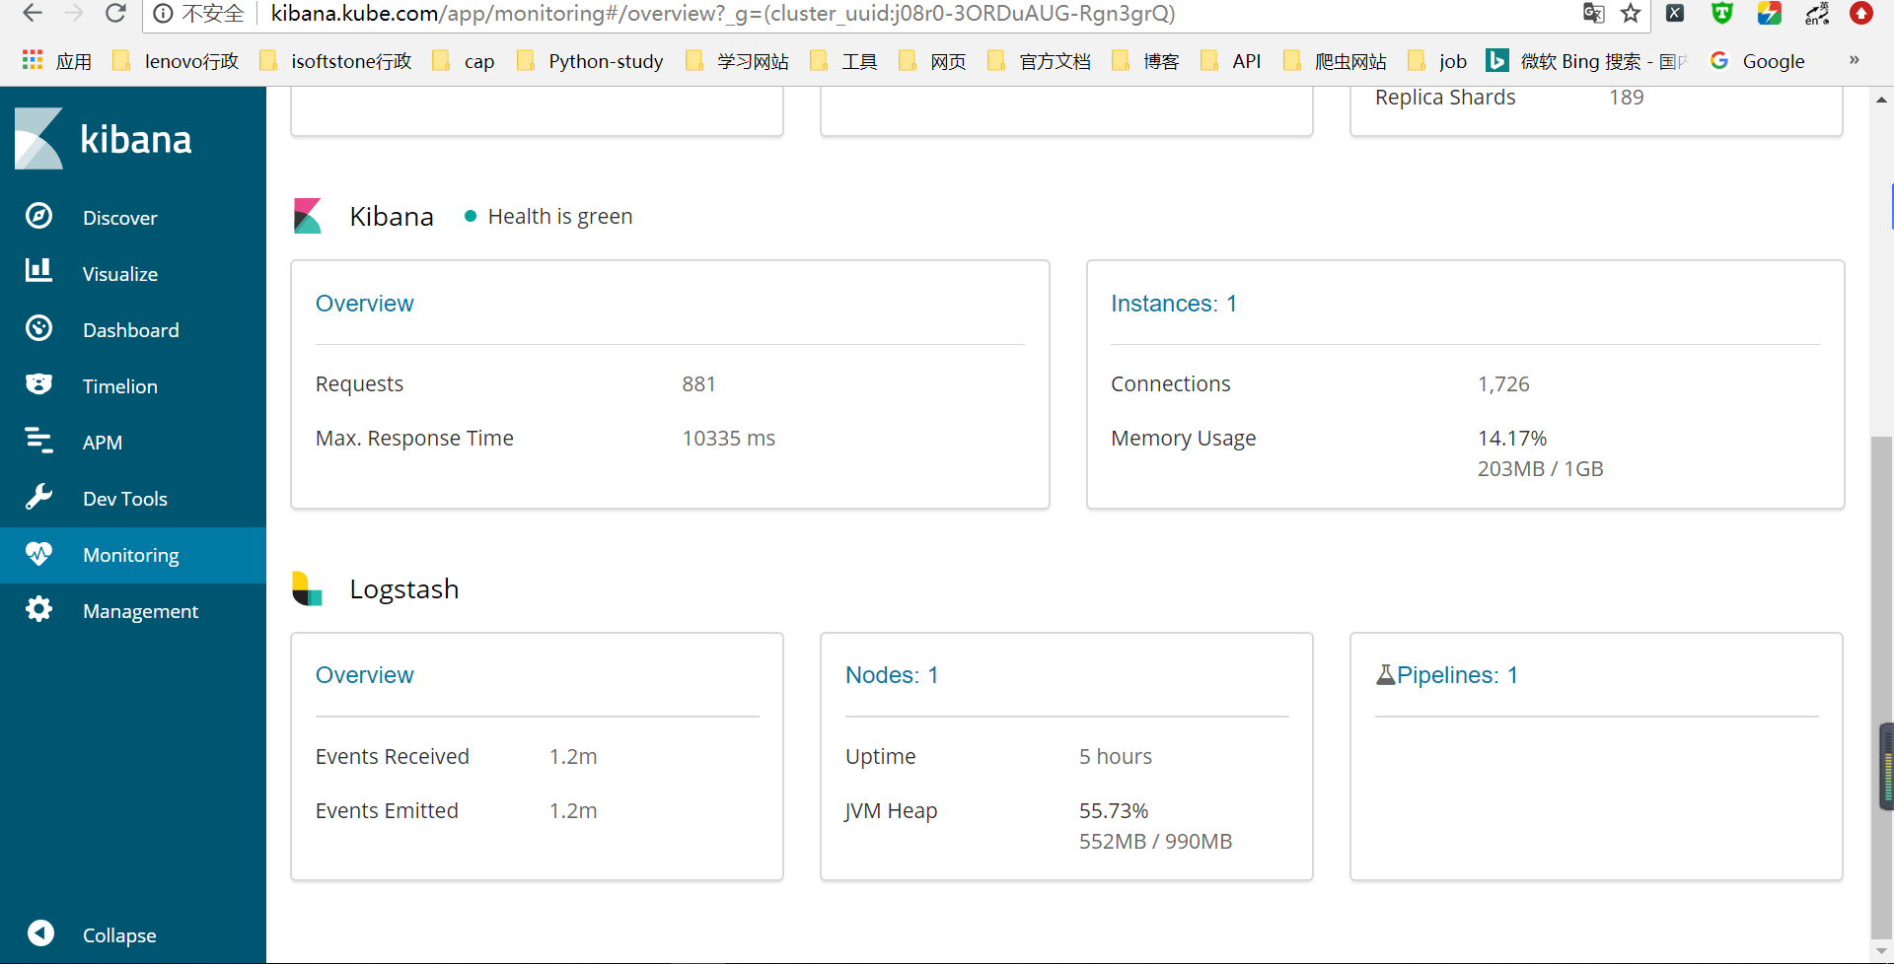Open the isoftstone行政 bookmark folder
1894x964 pixels.
pos(335,61)
